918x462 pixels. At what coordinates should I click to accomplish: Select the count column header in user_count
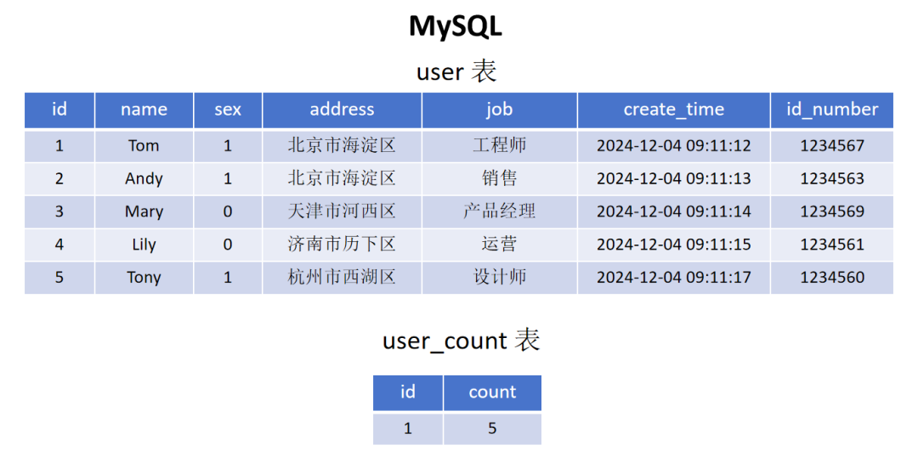point(492,392)
